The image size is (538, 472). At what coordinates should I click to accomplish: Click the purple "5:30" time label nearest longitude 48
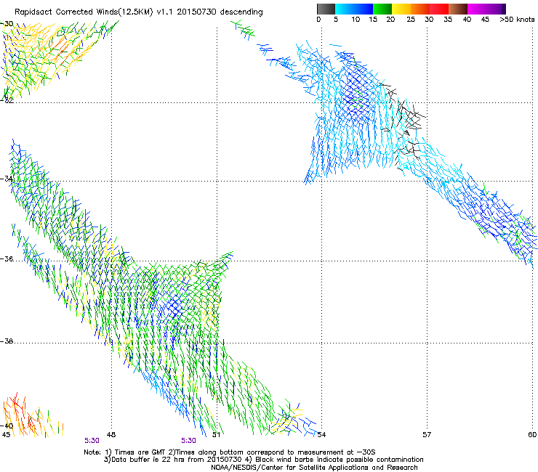(92, 441)
